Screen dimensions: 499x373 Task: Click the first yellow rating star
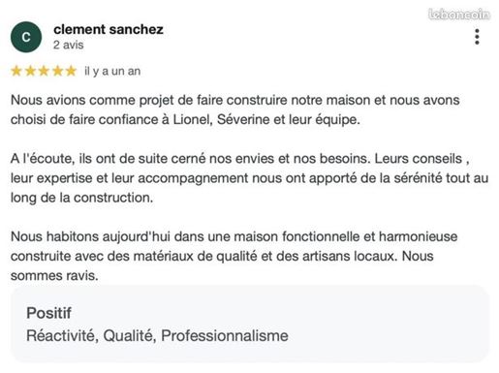click(16, 71)
